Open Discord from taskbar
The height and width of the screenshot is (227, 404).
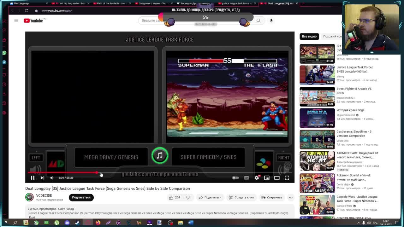(x=67, y=223)
